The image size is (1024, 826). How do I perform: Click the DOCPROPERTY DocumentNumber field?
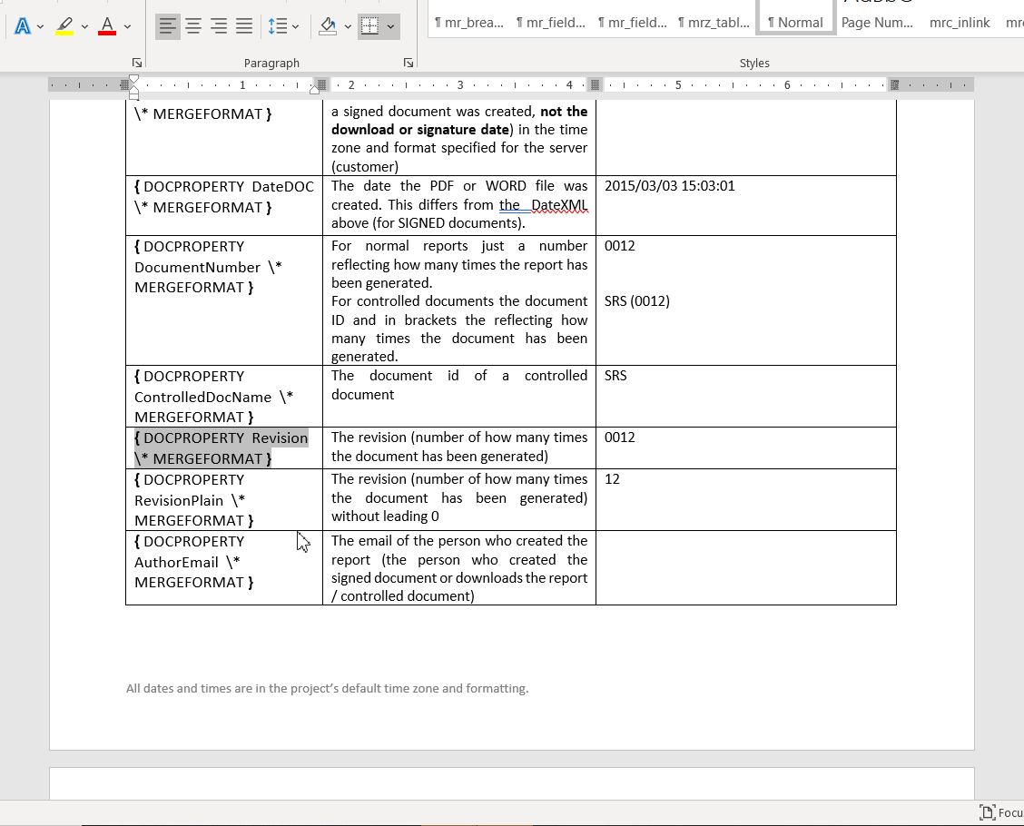tap(208, 267)
